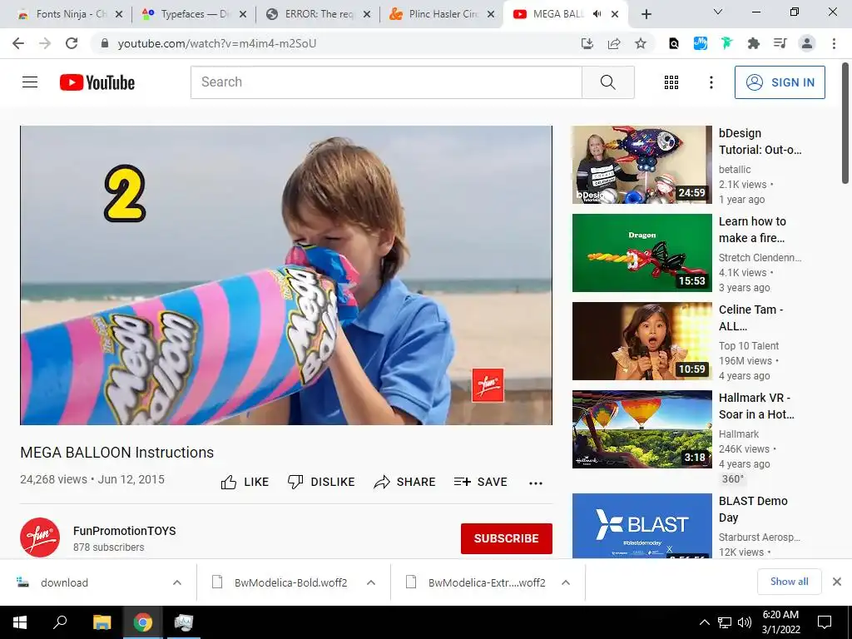
Task: View site info via lock icon
Action: click(104, 43)
